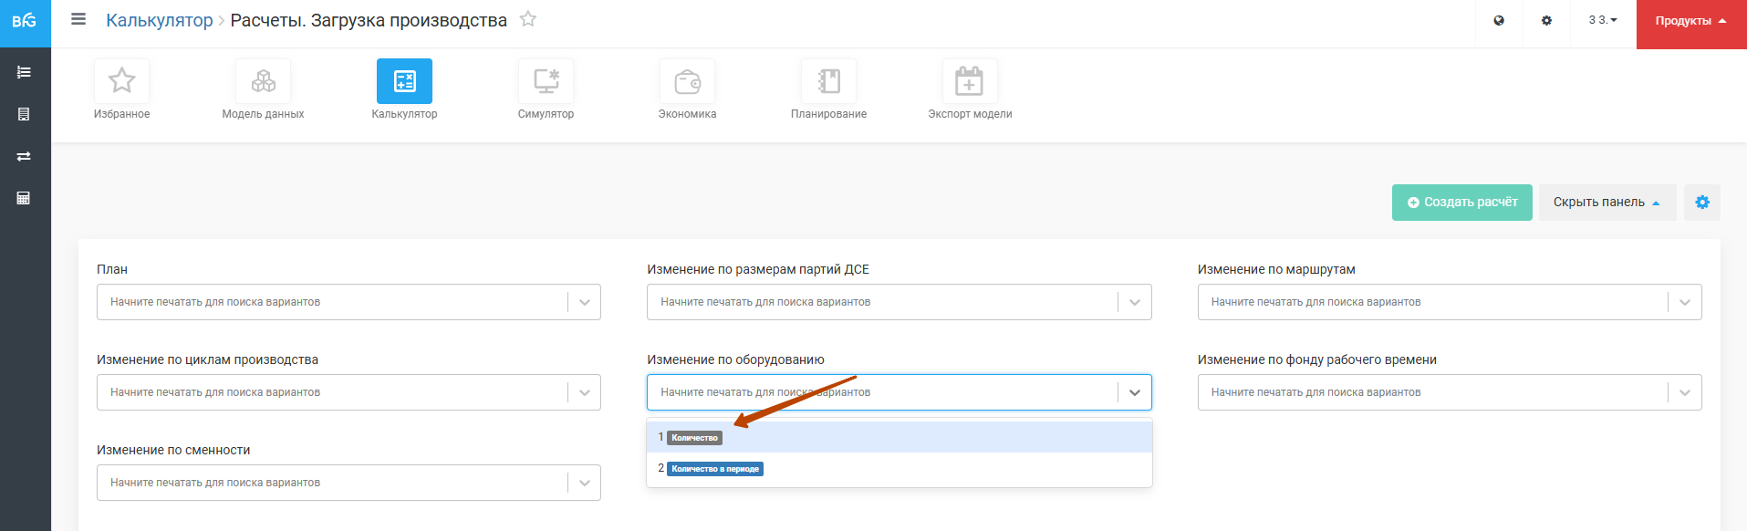Viewport: 1747px width, 531px height.
Task: Click the Калькулятор breadcrumb link
Action: pyautogui.click(x=160, y=20)
